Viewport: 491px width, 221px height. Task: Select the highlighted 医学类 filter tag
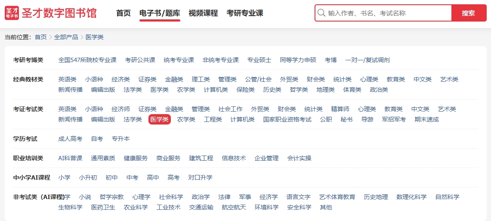(x=160, y=119)
